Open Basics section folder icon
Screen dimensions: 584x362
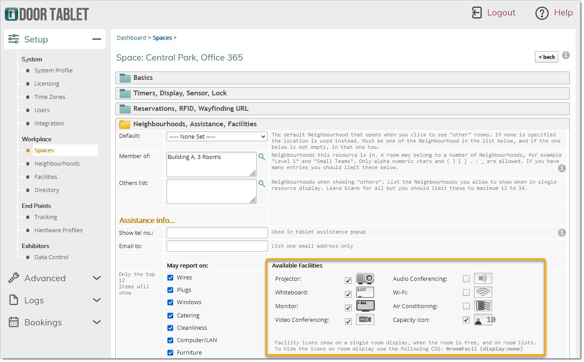(125, 78)
